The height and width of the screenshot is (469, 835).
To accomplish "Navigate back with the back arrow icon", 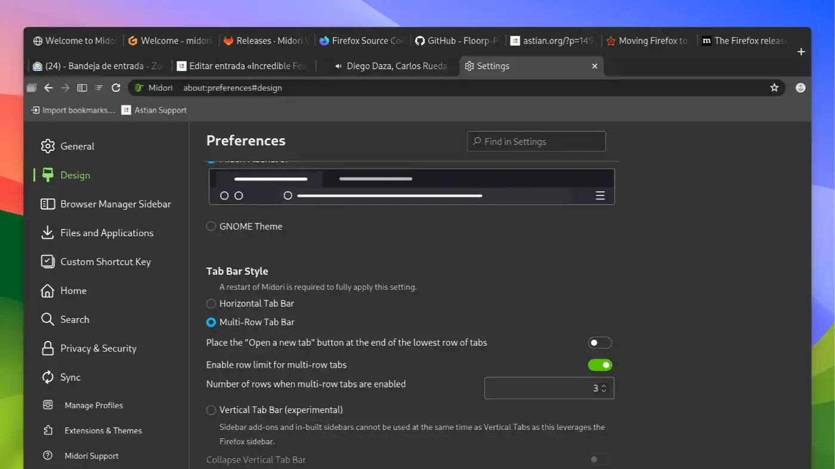I will (x=48, y=88).
